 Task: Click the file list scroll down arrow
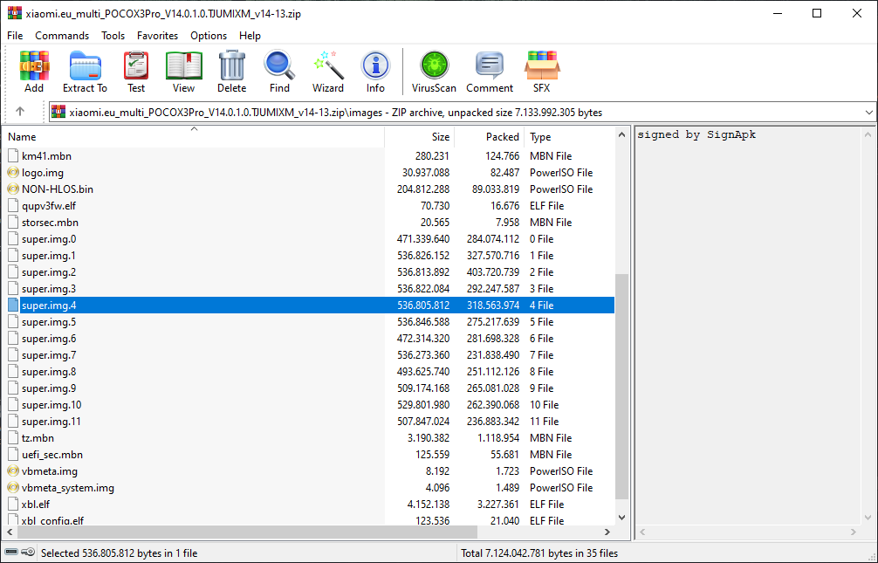point(621,518)
